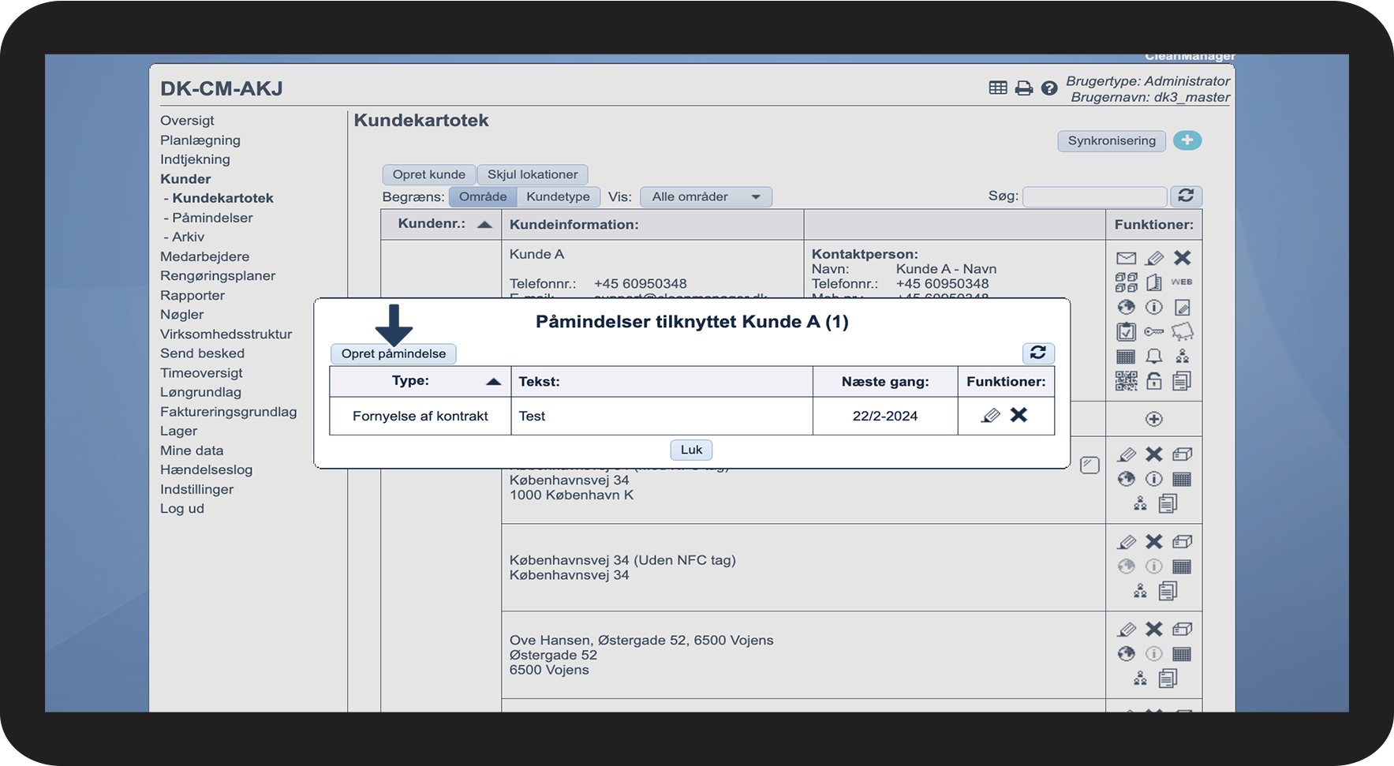Viewport: 1394px width, 766px height.
Task: Click the round blue plus button
Action: 1187,140
